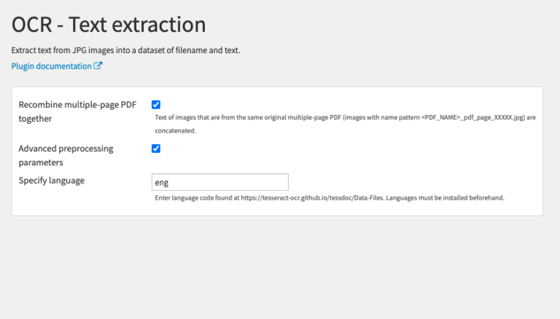Click the 'Advanced preprocessing parameters' label

66,155
